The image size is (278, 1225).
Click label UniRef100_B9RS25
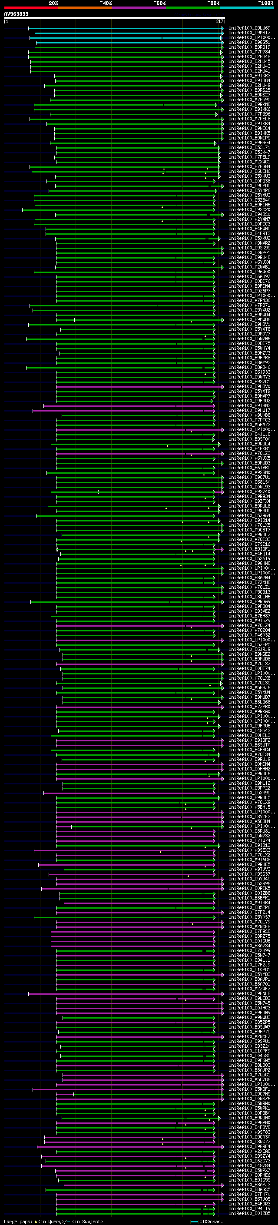(249, 90)
